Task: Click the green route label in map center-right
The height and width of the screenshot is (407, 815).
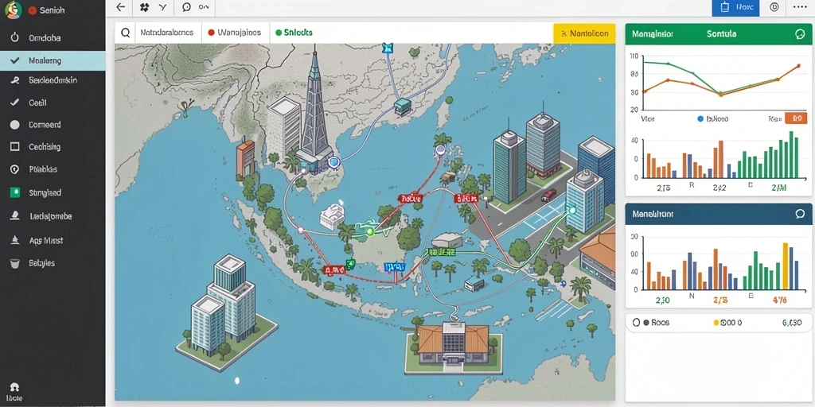Action: pos(441,252)
